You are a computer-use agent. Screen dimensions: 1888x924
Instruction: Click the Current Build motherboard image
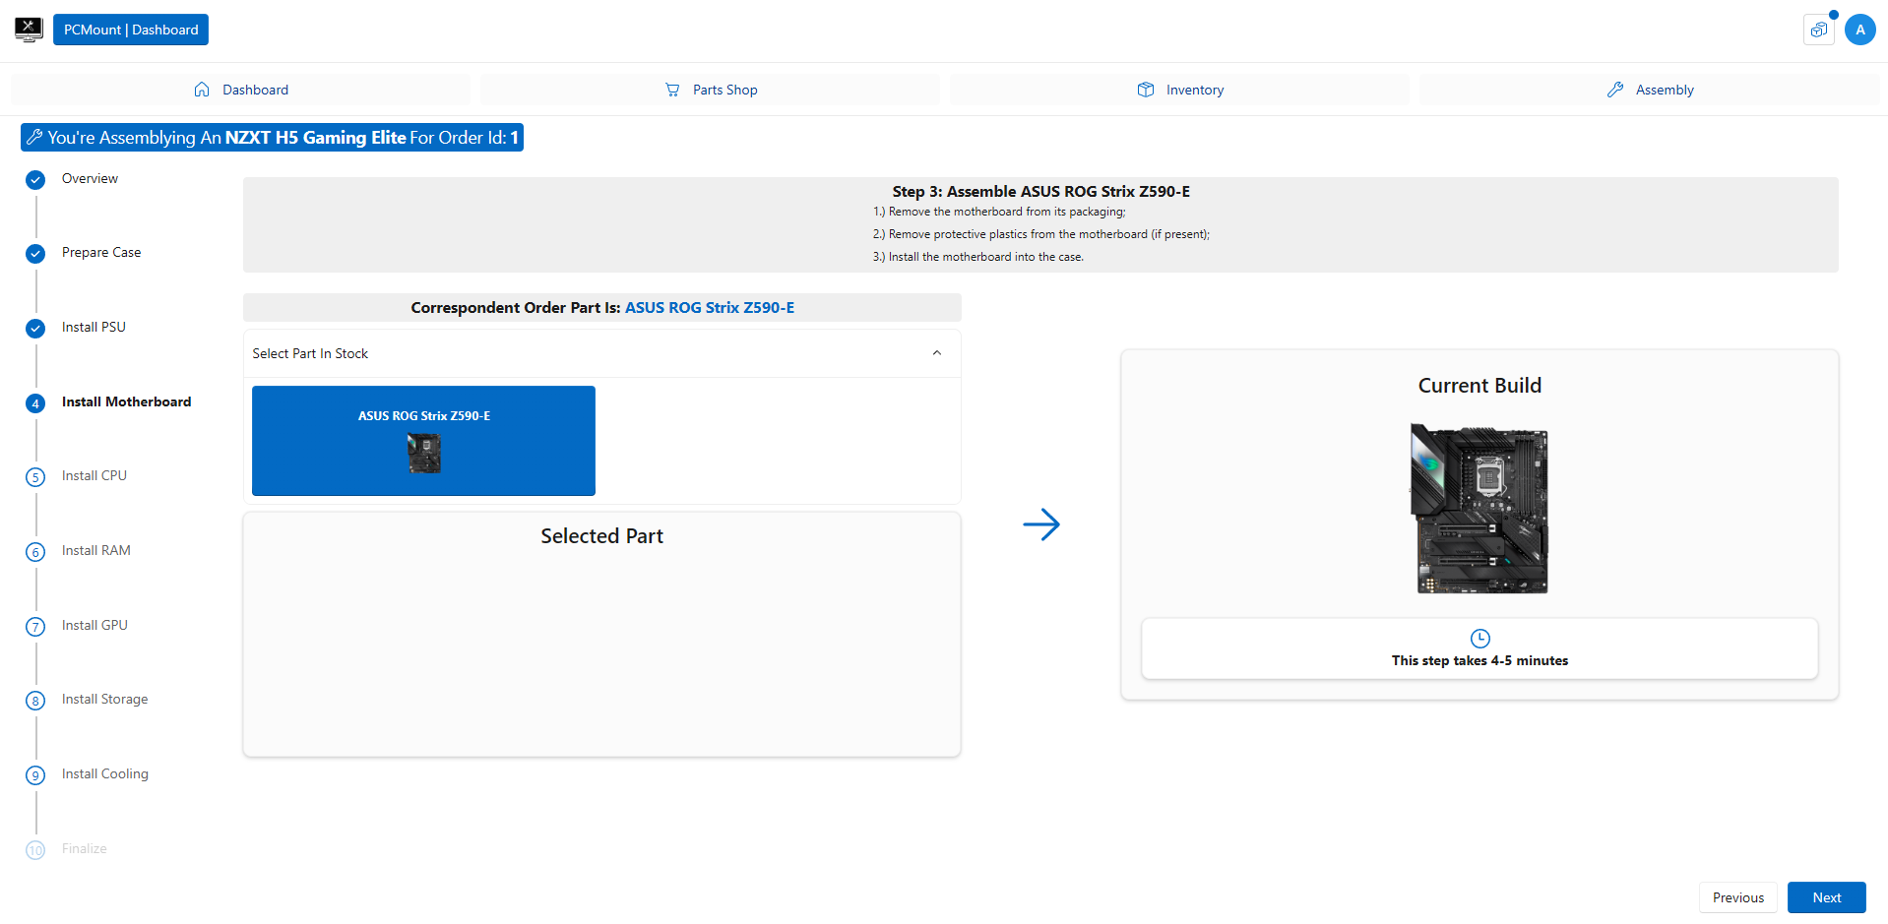click(1479, 509)
